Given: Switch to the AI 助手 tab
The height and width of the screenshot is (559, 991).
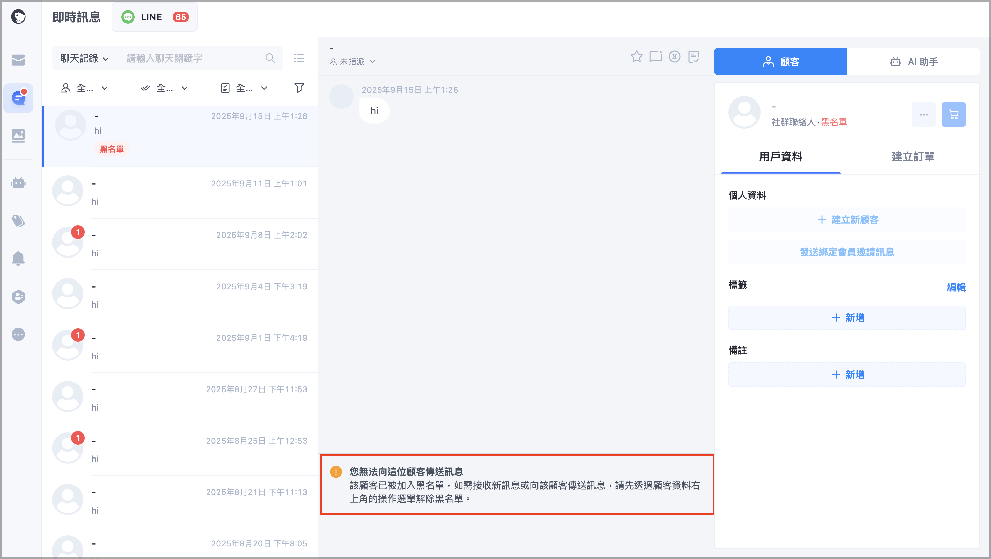Looking at the screenshot, I should 913,62.
